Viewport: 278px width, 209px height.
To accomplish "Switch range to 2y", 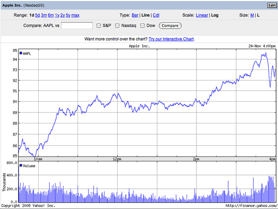I will [62, 15].
